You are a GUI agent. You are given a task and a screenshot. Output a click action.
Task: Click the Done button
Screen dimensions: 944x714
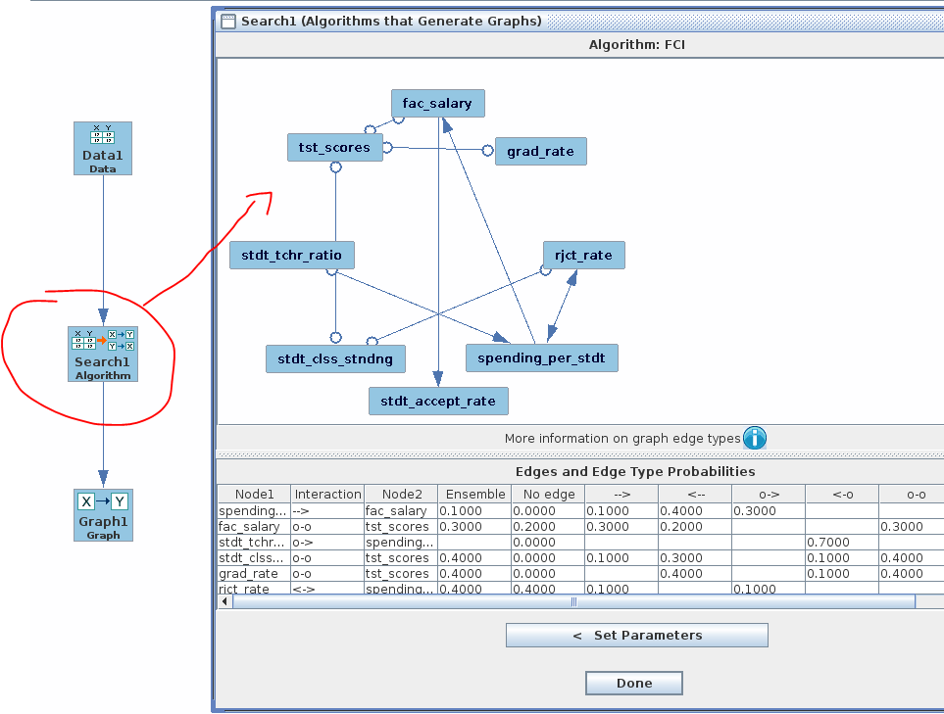[x=633, y=683]
